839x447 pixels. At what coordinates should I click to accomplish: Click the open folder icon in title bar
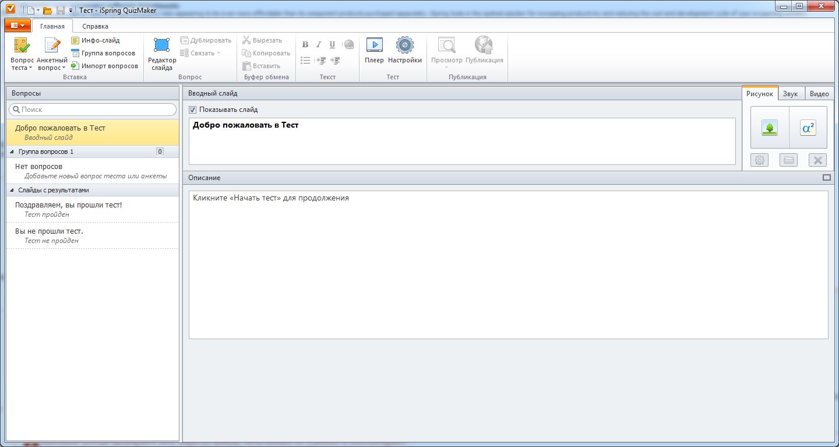pyautogui.click(x=47, y=10)
